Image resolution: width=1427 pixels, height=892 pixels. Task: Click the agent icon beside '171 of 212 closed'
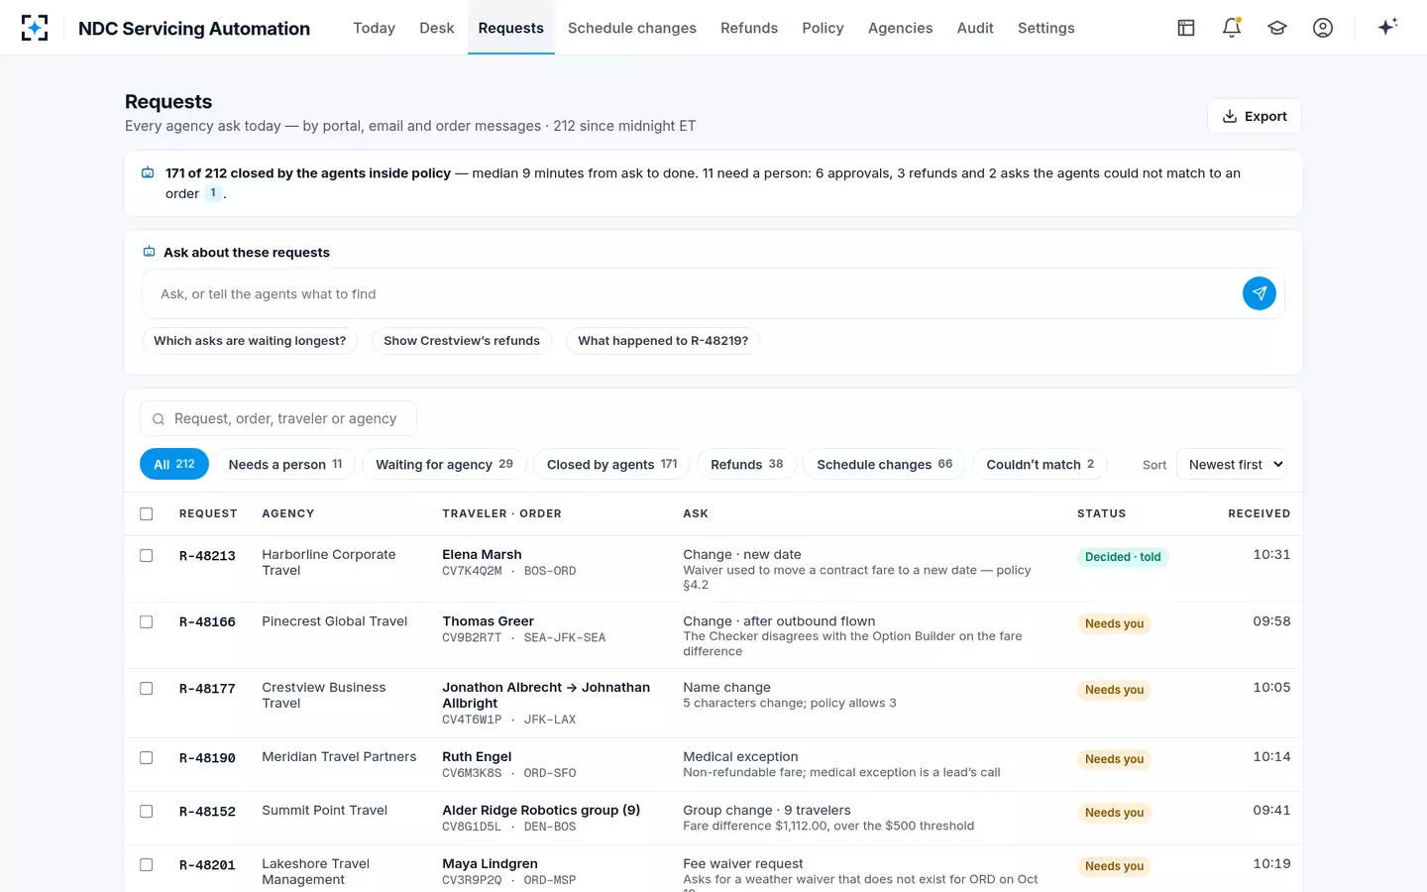click(148, 172)
